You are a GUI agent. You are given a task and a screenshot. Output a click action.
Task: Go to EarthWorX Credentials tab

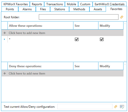[x=109, y=4]
